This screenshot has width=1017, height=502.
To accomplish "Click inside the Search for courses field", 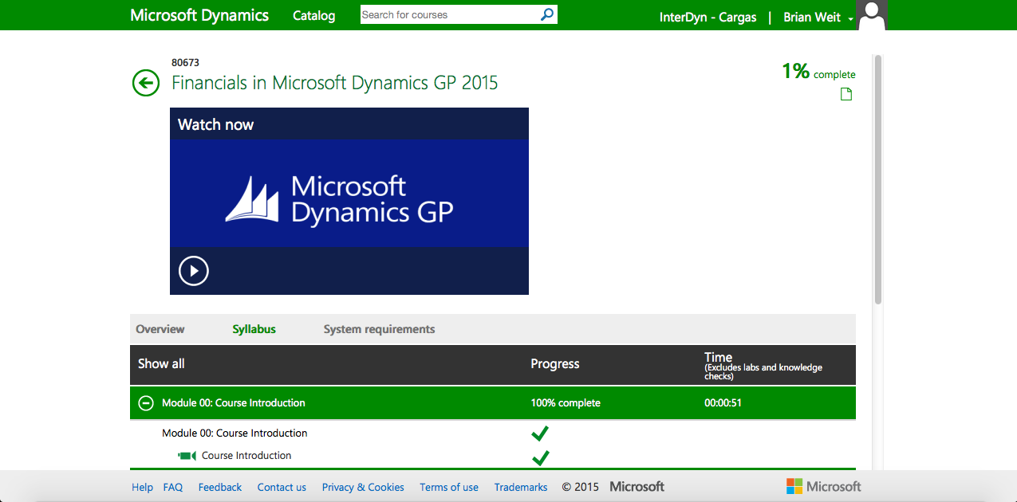I will (450, 14).
